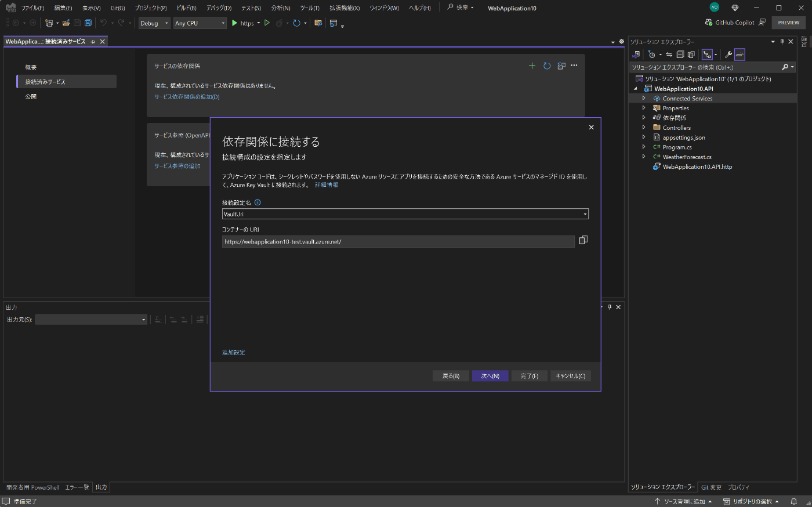812x507 pixels.
Task: Click the New Project icon in the main toolbar
Action: (49, 23)
